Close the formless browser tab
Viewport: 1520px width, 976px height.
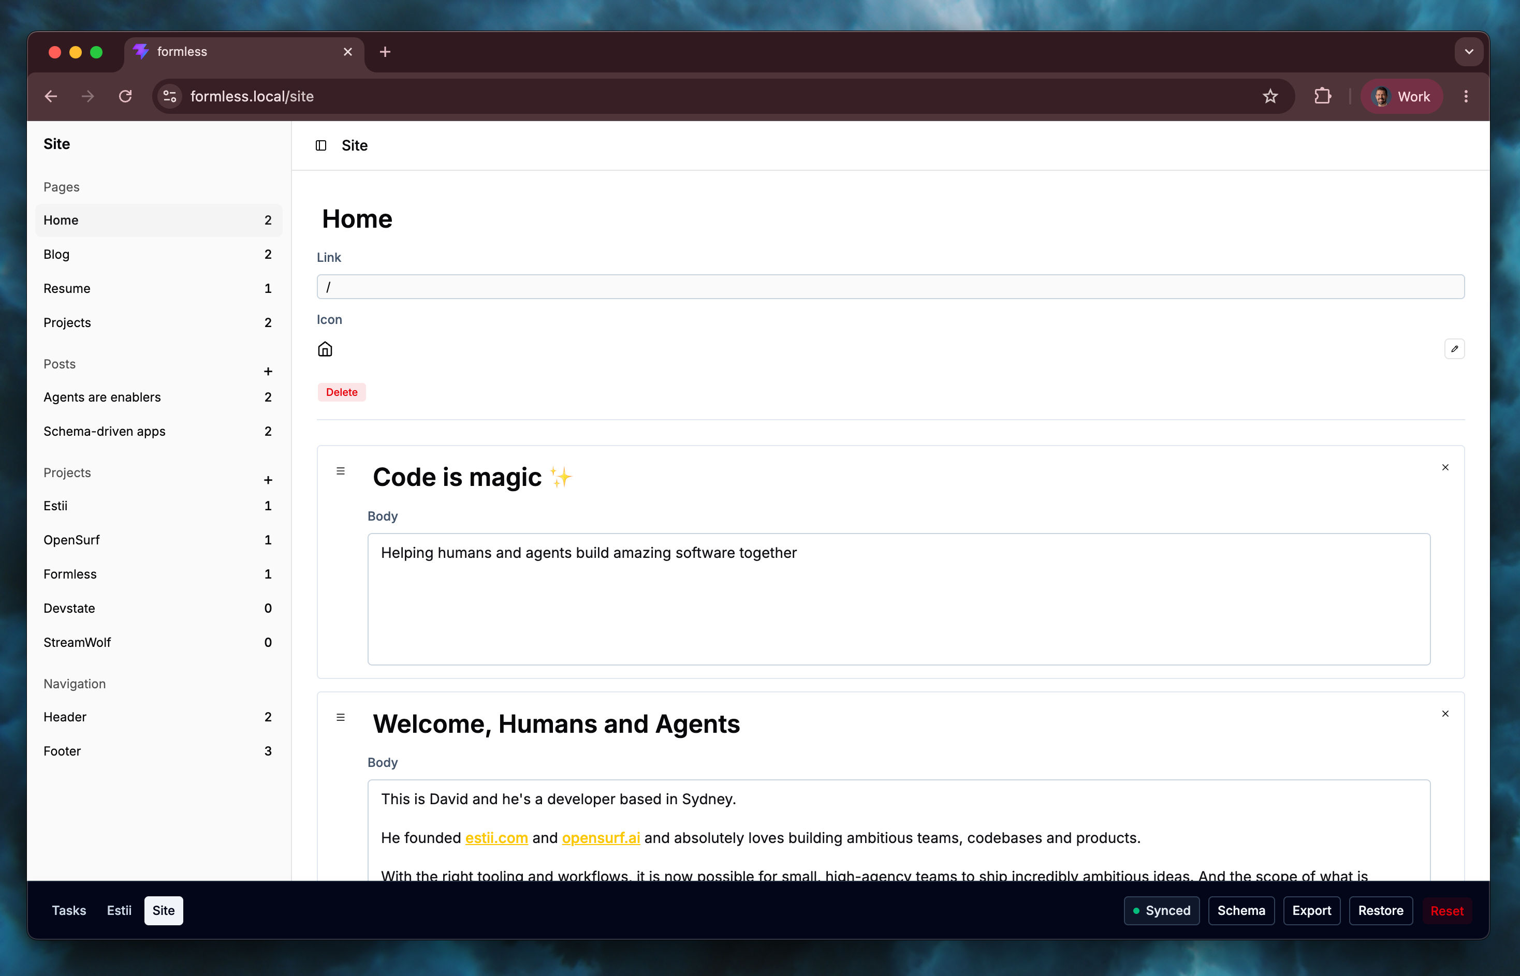click(x=347, y=52)
